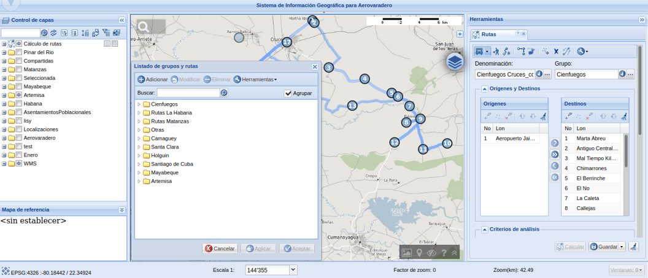
Task: Toggle the Aerovaradero layer checkbox
Action: [x=18, y=138]
